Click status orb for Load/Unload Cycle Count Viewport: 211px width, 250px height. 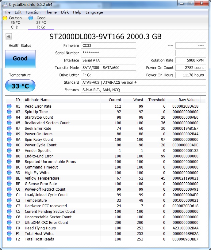tap(9, 195)
